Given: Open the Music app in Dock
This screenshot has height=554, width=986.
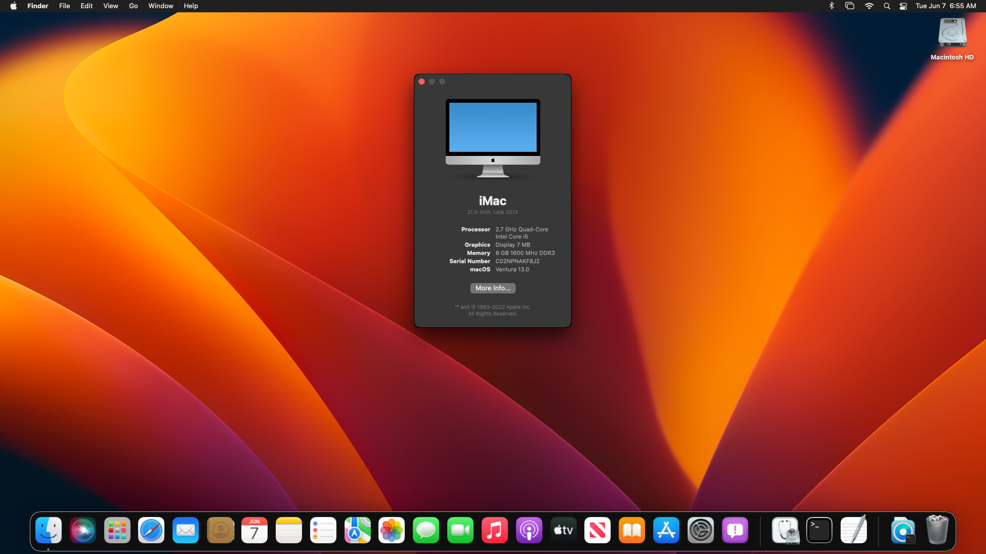Looking at the screenshot, I should pyautogui.click(x=495, y=530).
